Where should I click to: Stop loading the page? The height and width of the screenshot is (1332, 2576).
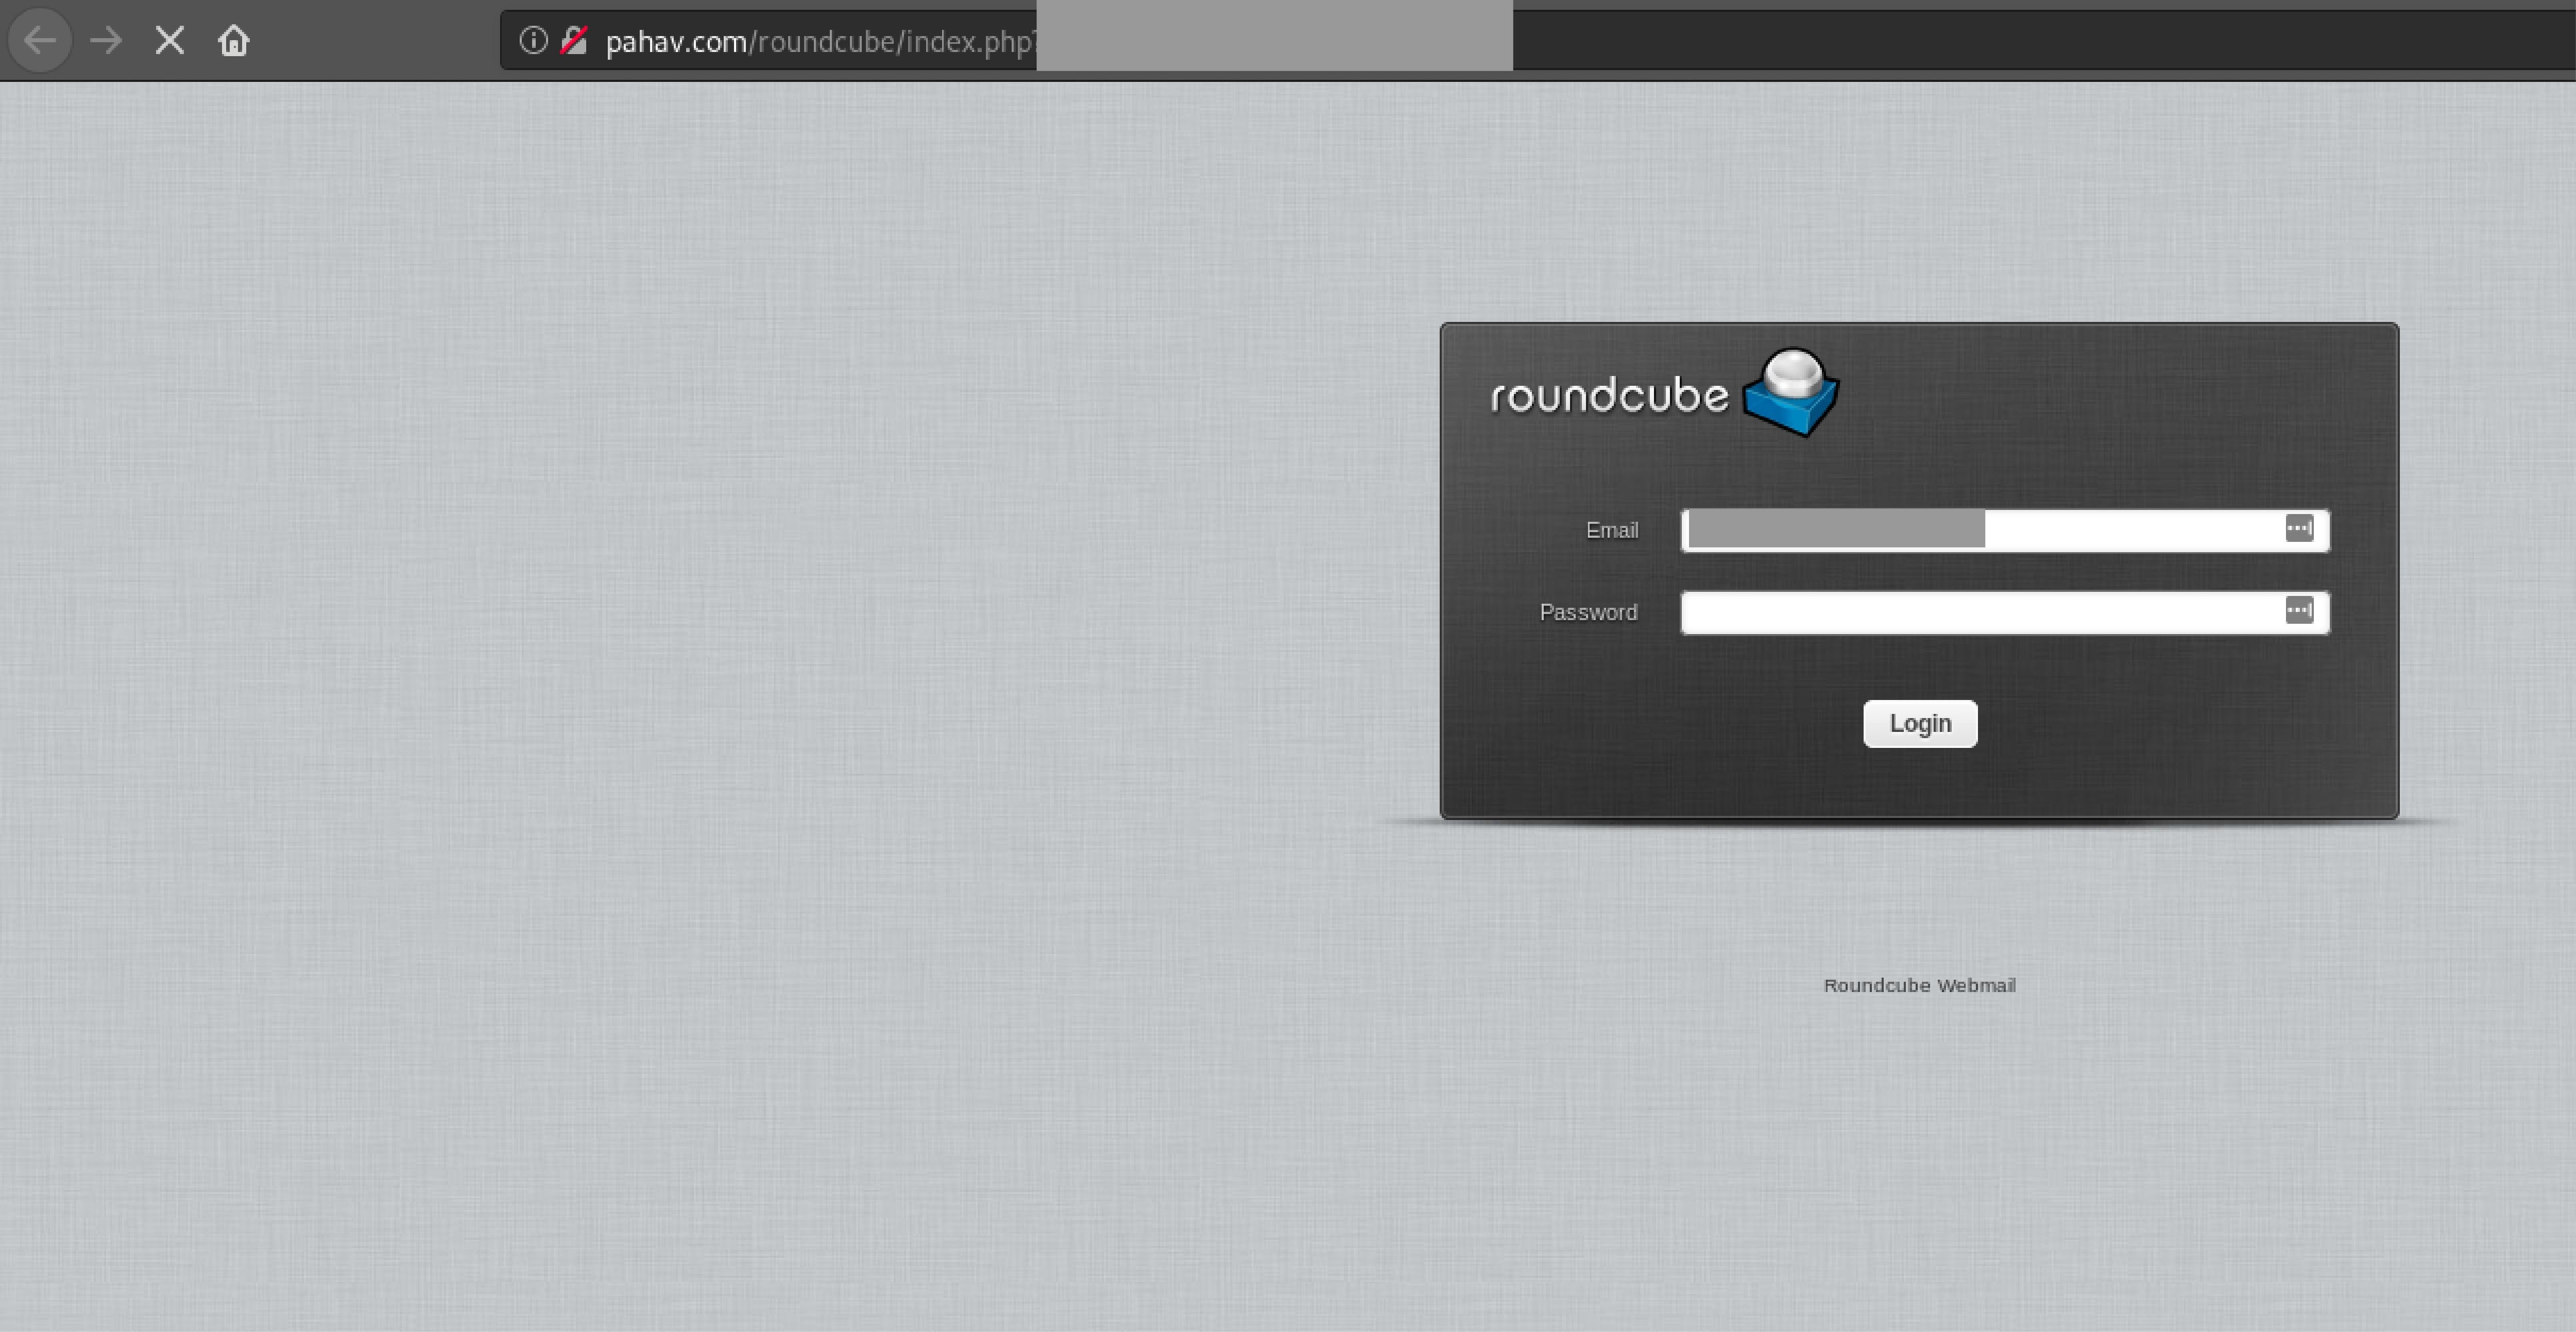click(x=170, y=40)
